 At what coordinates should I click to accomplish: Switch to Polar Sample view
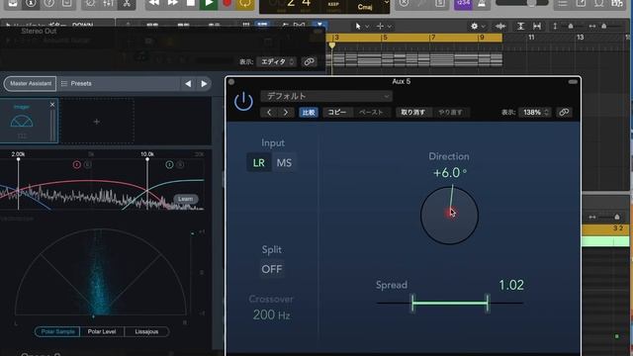[x=57, y=331]
